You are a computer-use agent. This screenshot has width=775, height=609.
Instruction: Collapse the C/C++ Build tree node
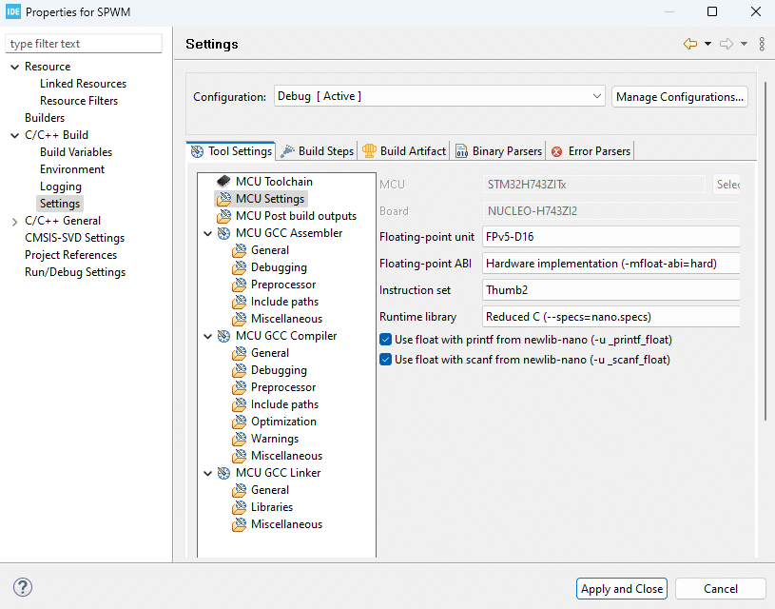coord(15,135)
